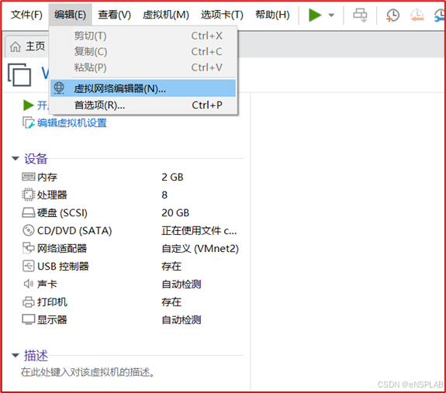Select the 网络适配器 device label

click(x=62, y=248)
